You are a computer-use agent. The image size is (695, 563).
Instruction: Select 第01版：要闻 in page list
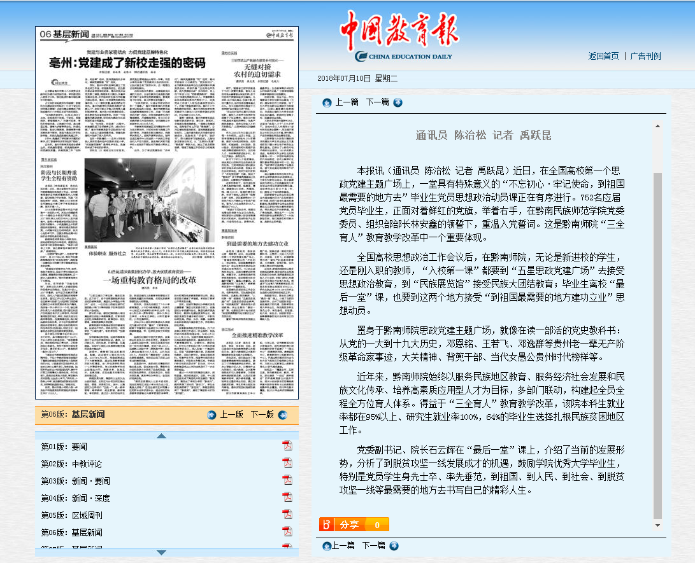(64, 447)
